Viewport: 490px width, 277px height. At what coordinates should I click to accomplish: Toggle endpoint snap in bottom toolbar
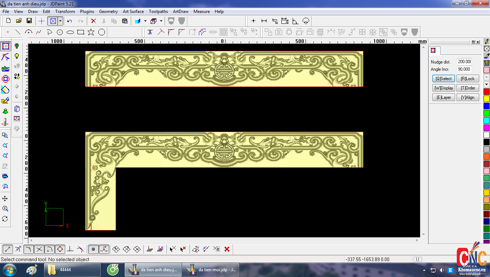pyautogui.click(x=8, y=249)
